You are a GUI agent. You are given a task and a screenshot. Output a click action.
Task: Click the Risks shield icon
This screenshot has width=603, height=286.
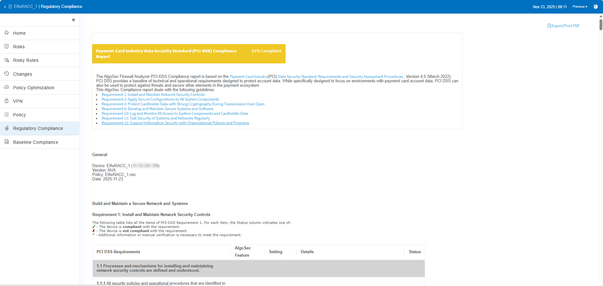pyautogui.click(x=7, y=46)
